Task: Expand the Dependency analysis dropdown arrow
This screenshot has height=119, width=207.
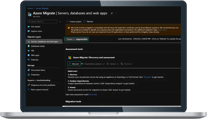Action: [104, 64]
